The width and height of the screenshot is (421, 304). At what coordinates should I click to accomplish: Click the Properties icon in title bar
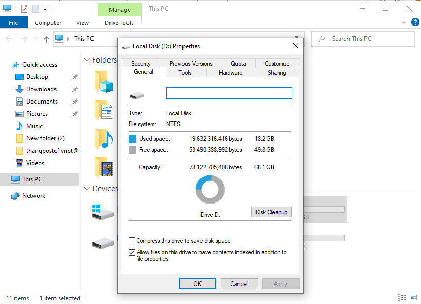24,9
